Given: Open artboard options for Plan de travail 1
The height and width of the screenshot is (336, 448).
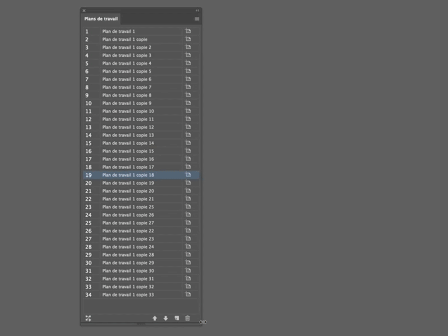Looking at the screenshot, I should (189, 31).
